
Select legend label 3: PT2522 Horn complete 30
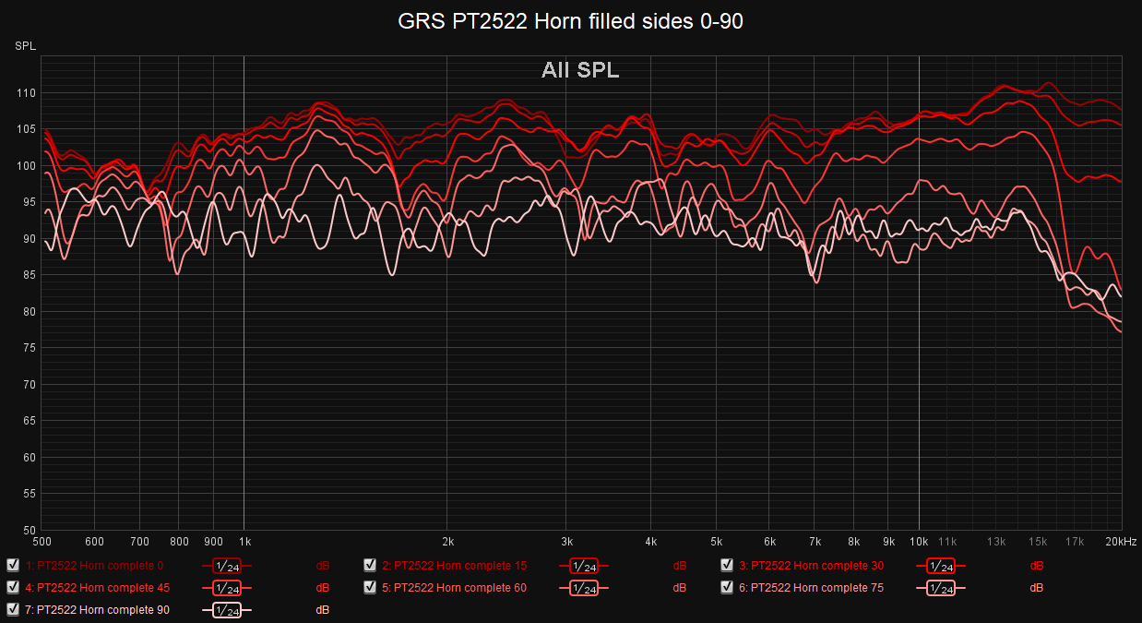812,566
